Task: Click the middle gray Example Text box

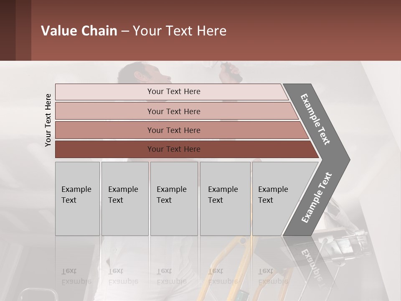Action: click(174, 199)
